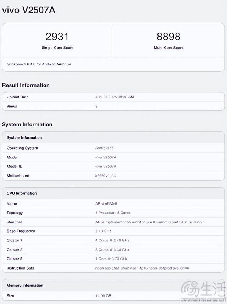Click the vivo V2507A page title
This screenshot has height=304, width=227.
click(29, 10)
